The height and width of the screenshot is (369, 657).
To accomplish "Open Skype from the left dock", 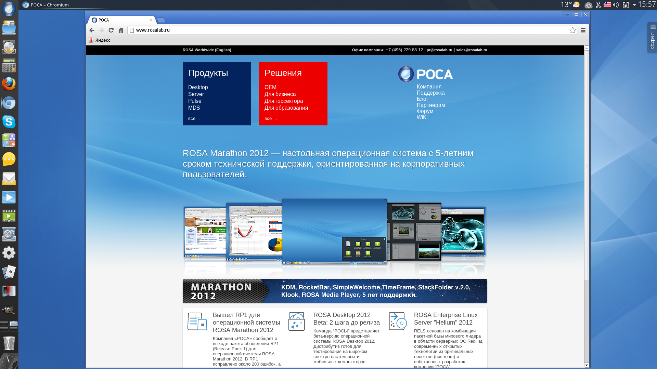I will (9, 122).
